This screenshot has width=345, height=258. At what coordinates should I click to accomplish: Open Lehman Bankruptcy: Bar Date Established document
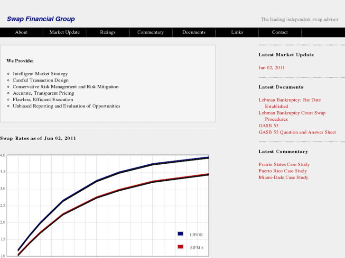coord(289,103)
